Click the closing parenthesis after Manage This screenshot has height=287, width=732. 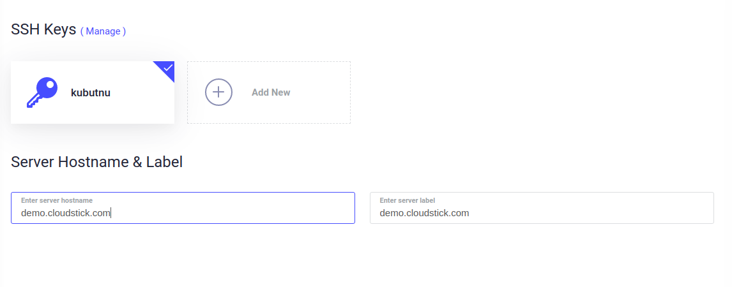[125, 31]
